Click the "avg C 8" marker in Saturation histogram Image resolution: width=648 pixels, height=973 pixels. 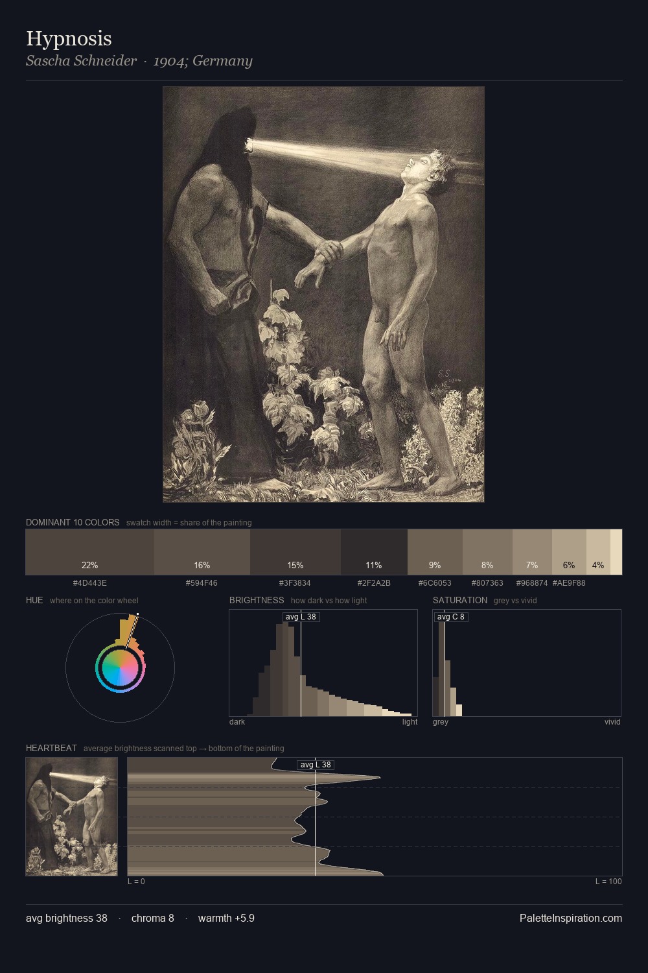click(x=451, y=617)
